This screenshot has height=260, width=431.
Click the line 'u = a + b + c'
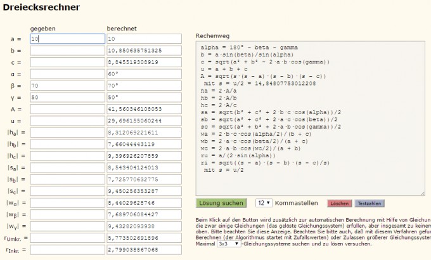point(224,69)
